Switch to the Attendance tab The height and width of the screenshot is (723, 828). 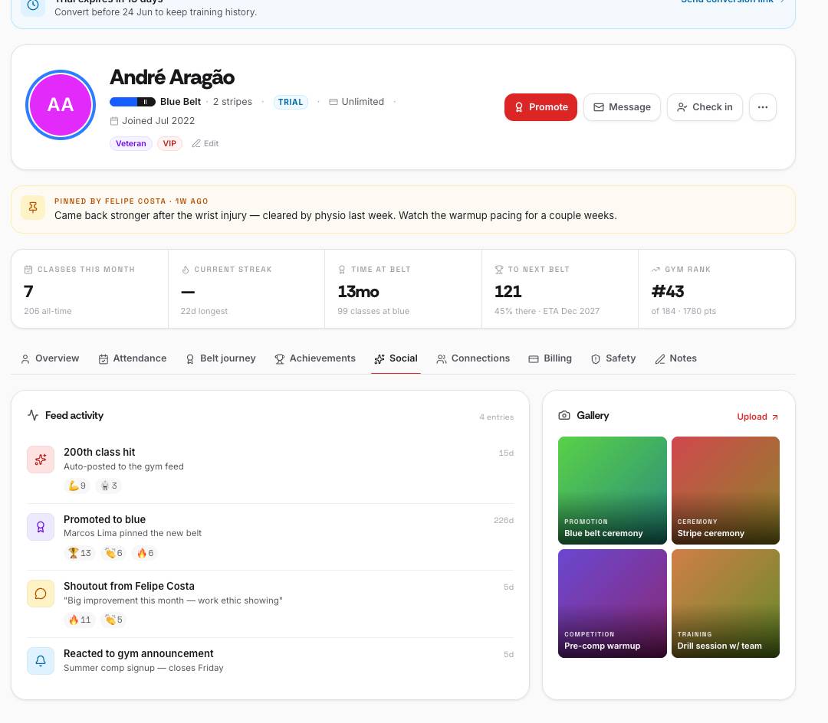(132, 358)
